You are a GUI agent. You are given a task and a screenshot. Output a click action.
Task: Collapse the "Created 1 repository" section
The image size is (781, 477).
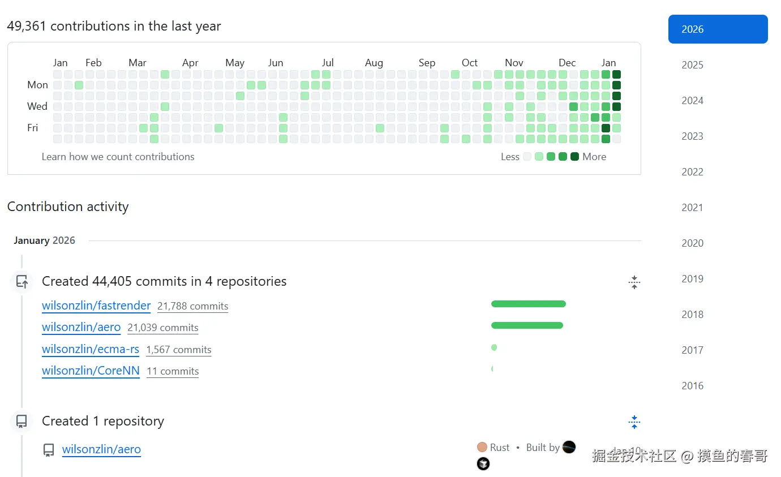click(x=634, y=422)
